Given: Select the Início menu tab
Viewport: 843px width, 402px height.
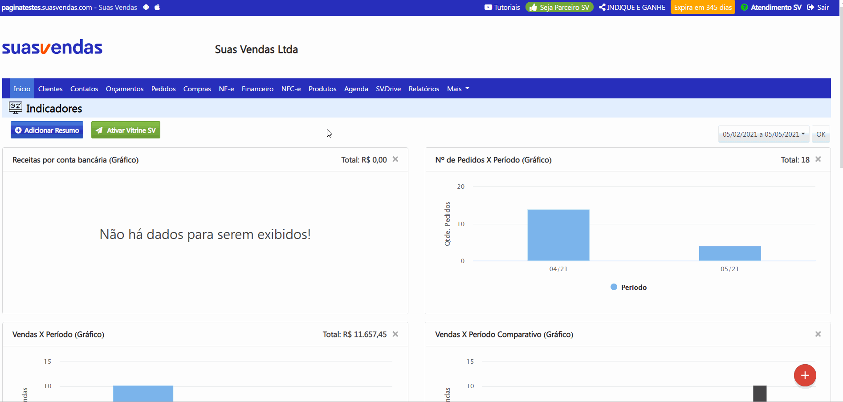Looking at the screenshot, I should 22,89.
